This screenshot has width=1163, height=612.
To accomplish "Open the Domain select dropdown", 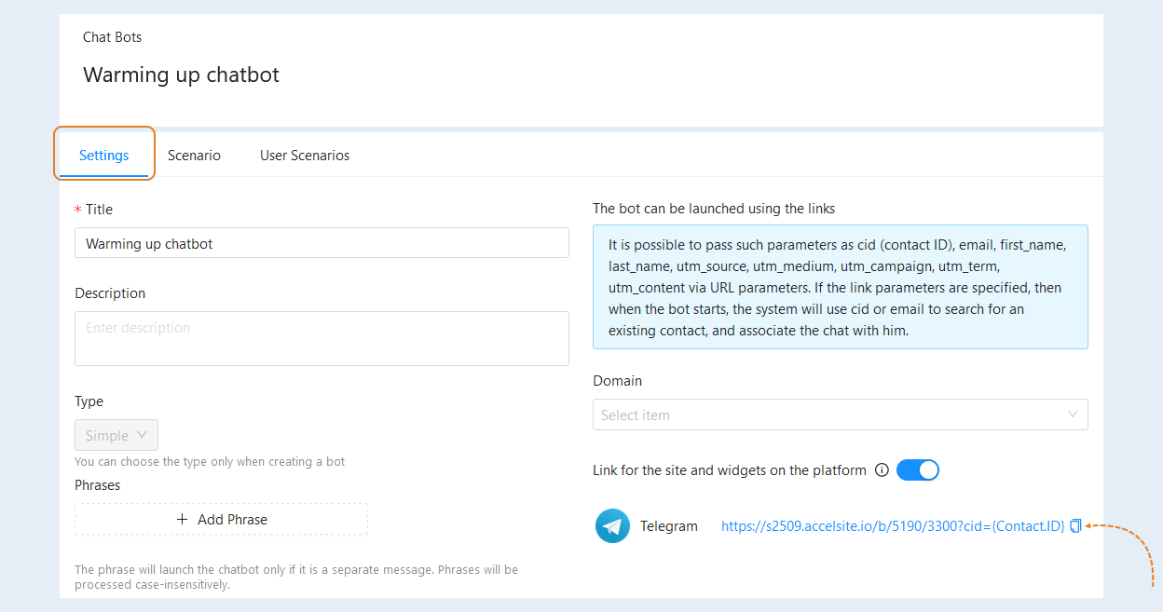I will [840, 415].
